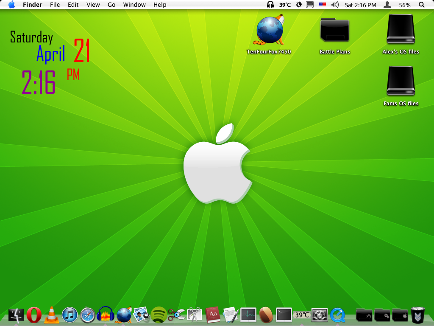The width and height of the screenshot is (434, 326).
Task: Open the volume control in menu bar
Action: (335, 5)
